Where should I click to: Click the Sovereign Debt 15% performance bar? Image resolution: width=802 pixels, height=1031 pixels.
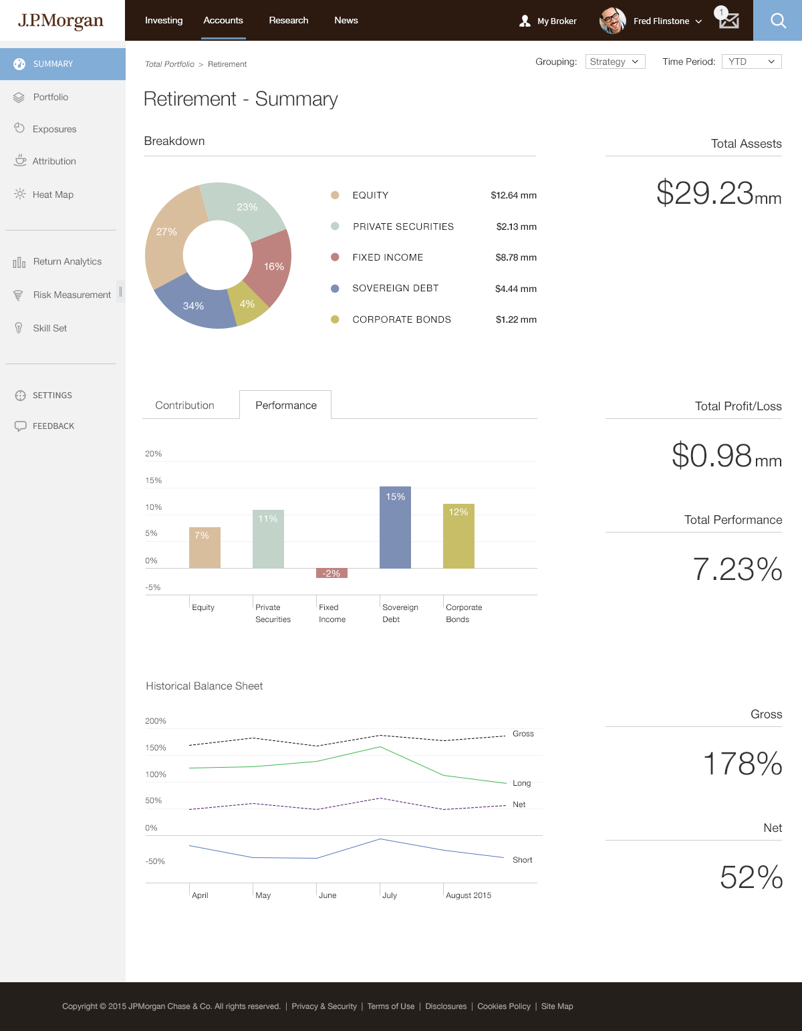(x=395, y=527)
